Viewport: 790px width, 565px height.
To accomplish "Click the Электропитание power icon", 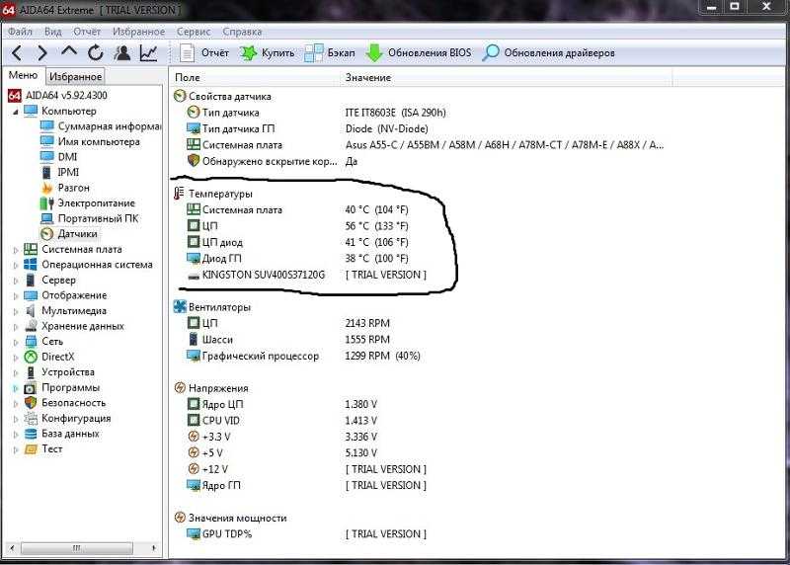I will [x=46, y=203].
